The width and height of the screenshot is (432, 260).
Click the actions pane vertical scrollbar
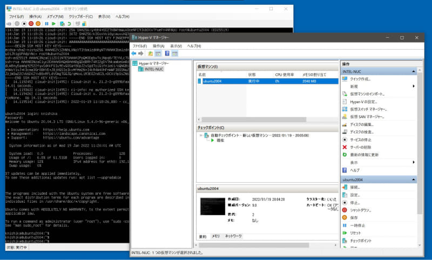pyautogui.click(x=420, y=143)
